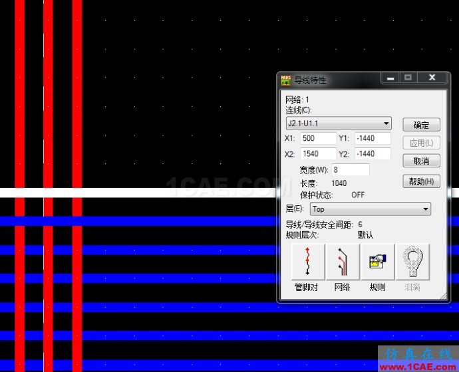The width and height of the screenshot is (459, 372).
Task: Click the Y2 coordinate input field
Action: pos(373,153)
